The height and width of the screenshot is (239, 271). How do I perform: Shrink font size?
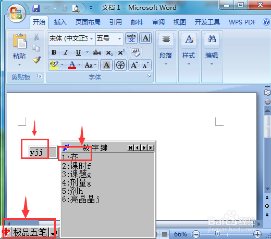point(145,65)
